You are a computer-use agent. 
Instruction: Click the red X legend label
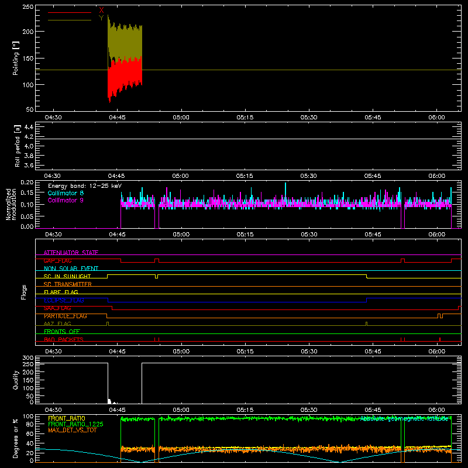pyautogui.click(x=101, y=11)
